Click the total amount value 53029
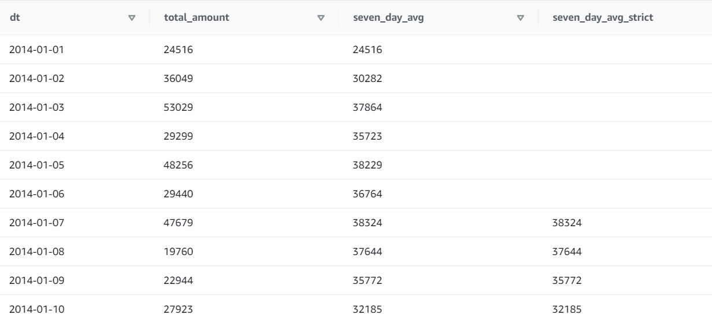Viewport: 712px width, 322px height. (x=178, y=107)
